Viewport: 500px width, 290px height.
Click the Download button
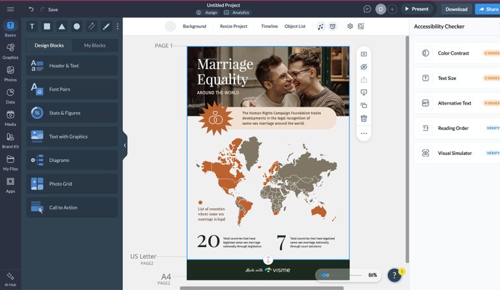click(456, 9)
